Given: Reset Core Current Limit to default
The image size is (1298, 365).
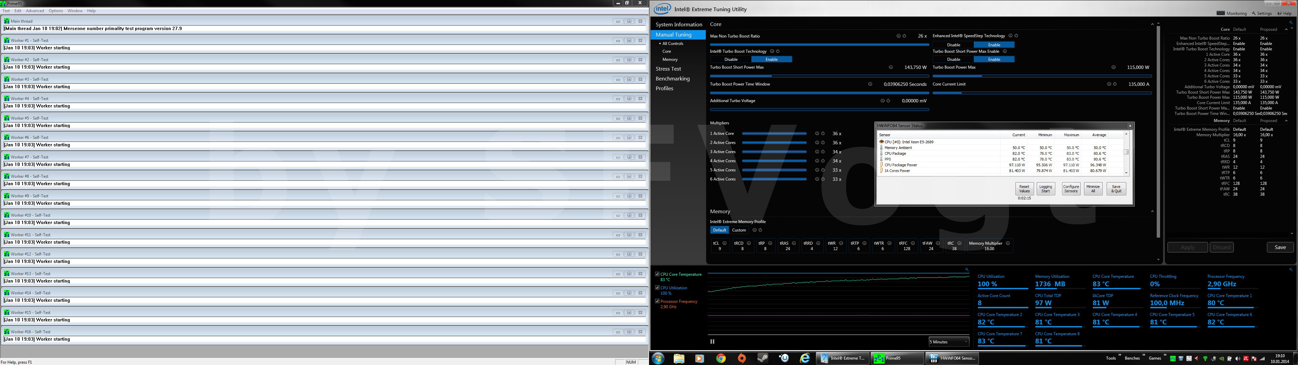Looking at the screenshot, I should (x=1114, y=84).
